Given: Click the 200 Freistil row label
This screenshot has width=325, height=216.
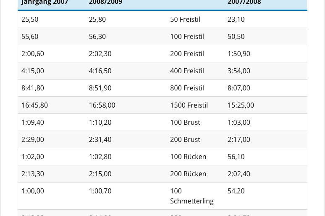Looking at the screenshot, I should 187,54.
